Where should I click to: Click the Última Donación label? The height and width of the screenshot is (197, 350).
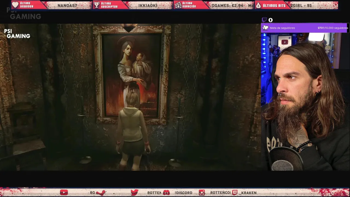click(x=189, y=5)
